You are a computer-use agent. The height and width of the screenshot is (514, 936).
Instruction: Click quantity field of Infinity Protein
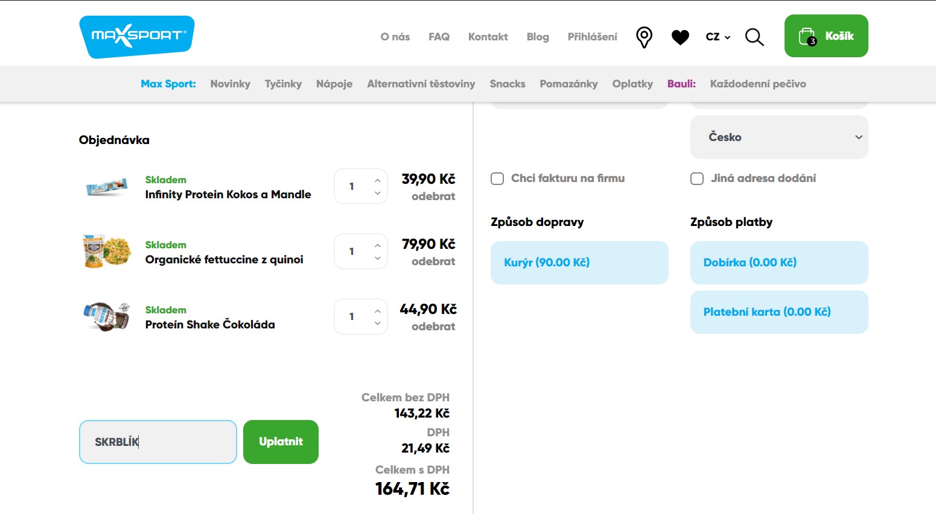352,186
